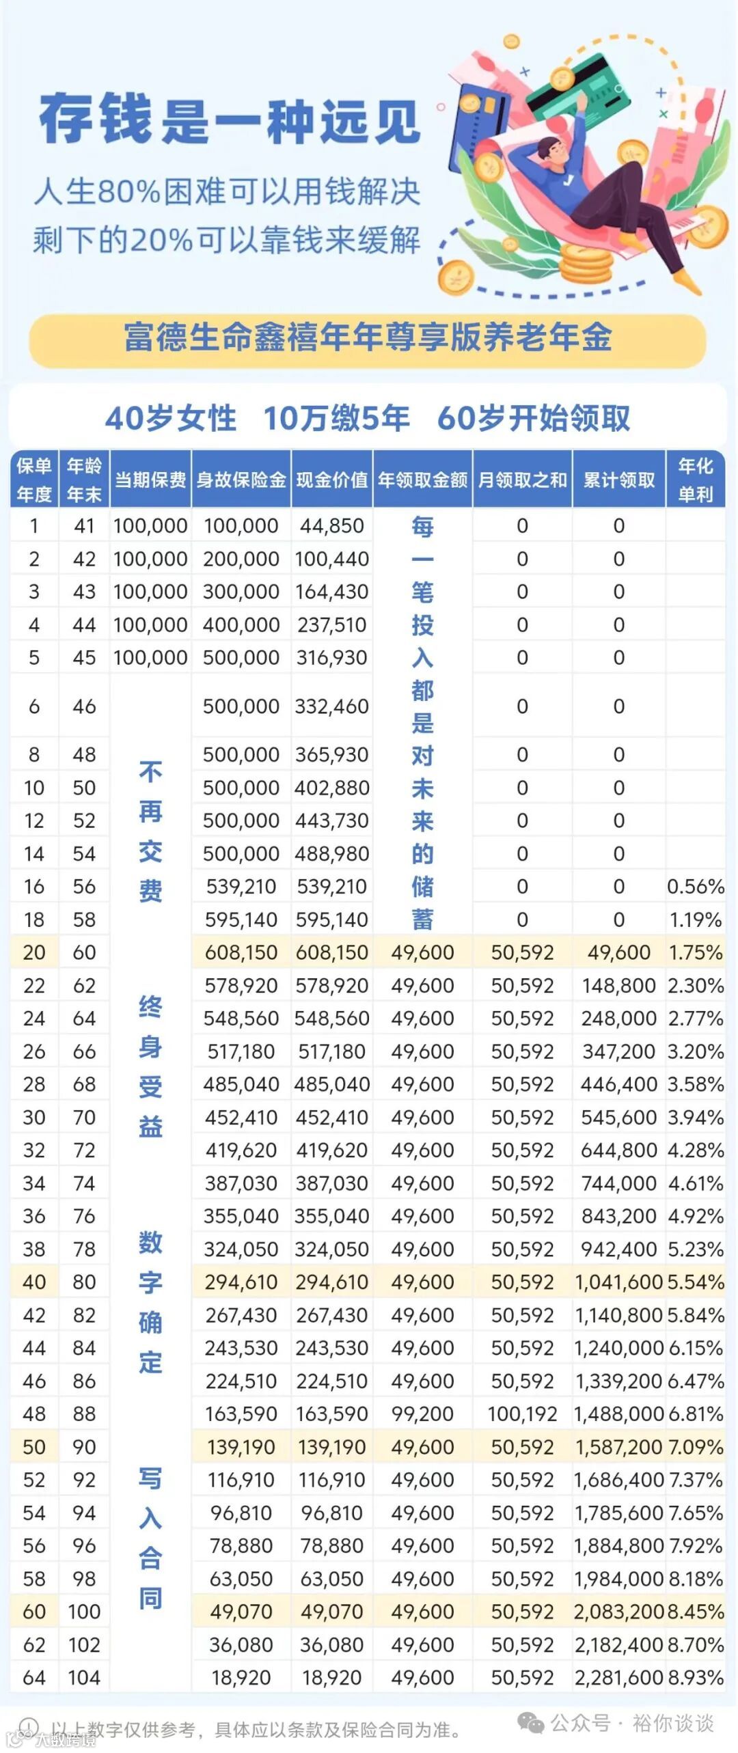Click the 不再交费 vertical label
The width and height of the screenshot is (738, 1753).
tap(150, 831)
